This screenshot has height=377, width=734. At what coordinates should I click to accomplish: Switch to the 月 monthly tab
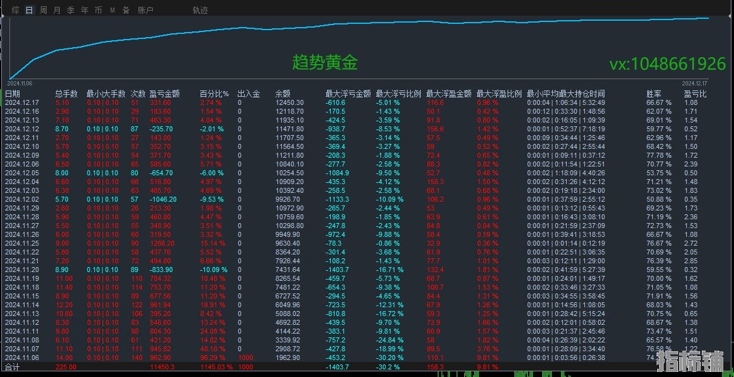pos(57,10)
